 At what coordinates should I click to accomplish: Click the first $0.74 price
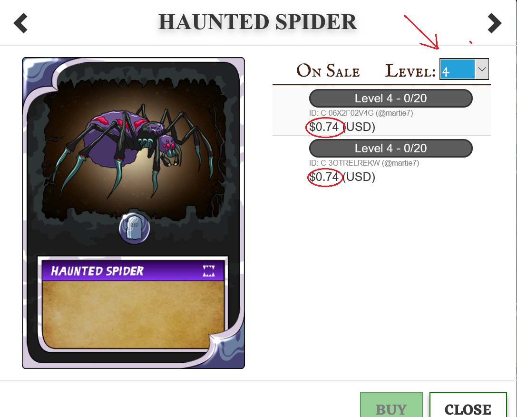pos(324,127)
